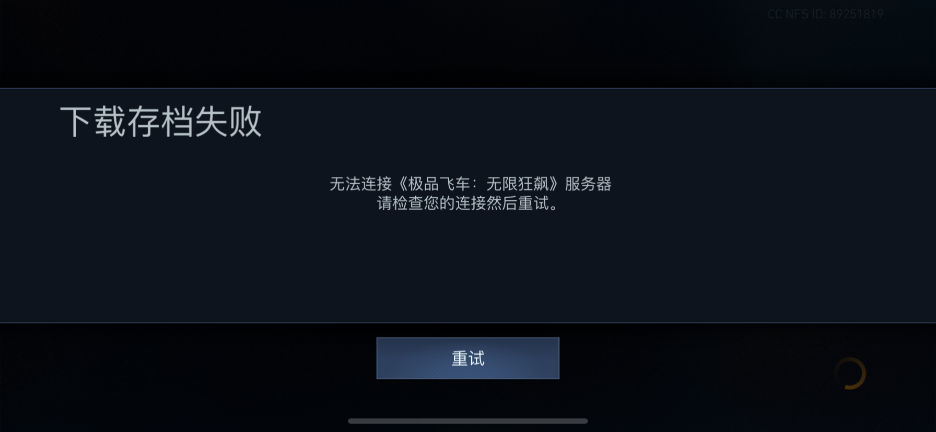Click the word 下载 in the title

pos(93,122)
